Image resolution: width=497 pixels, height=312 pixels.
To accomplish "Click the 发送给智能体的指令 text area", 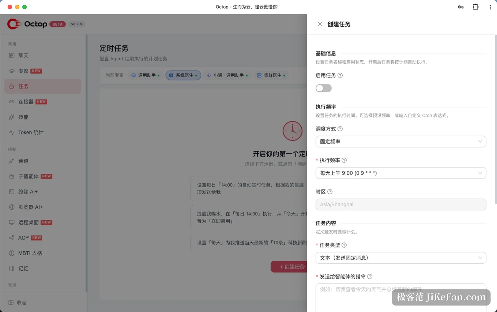I will pyautogui.click(x=401, y=298).
